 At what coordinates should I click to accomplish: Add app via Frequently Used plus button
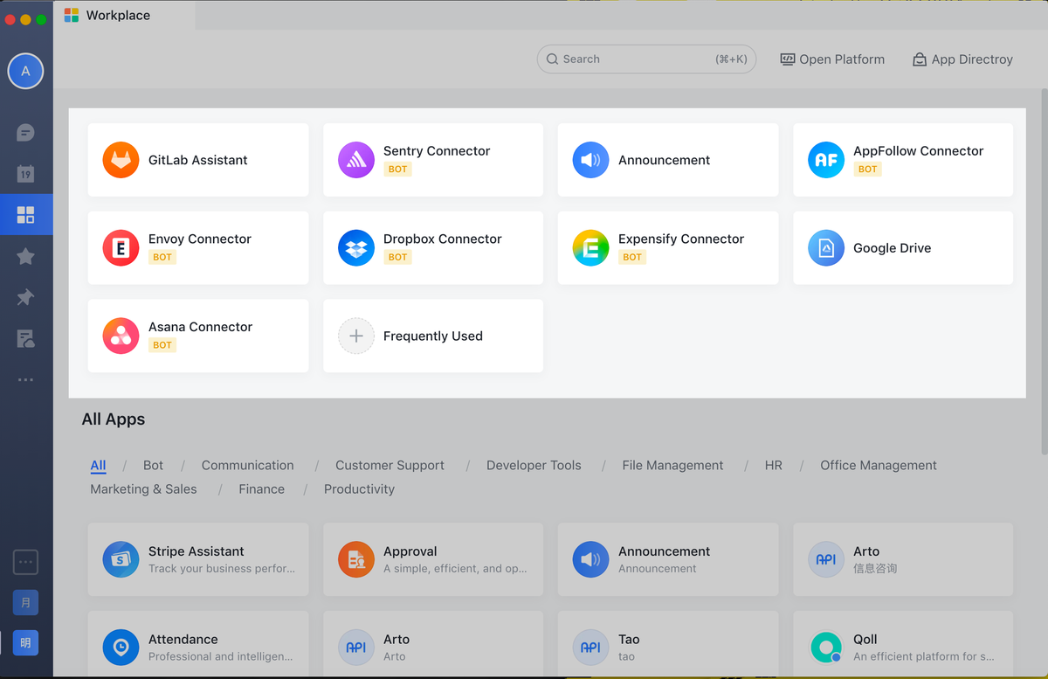click(x=355, y=336)
